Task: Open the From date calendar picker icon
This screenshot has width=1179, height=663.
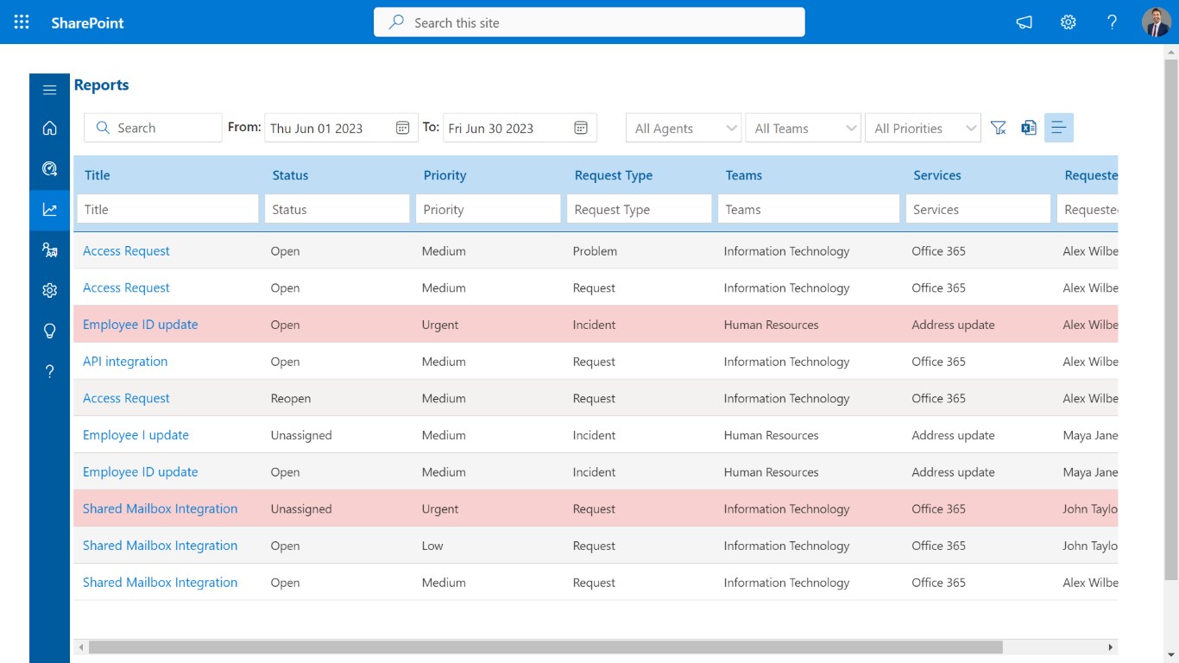Action: click(402, 128)
